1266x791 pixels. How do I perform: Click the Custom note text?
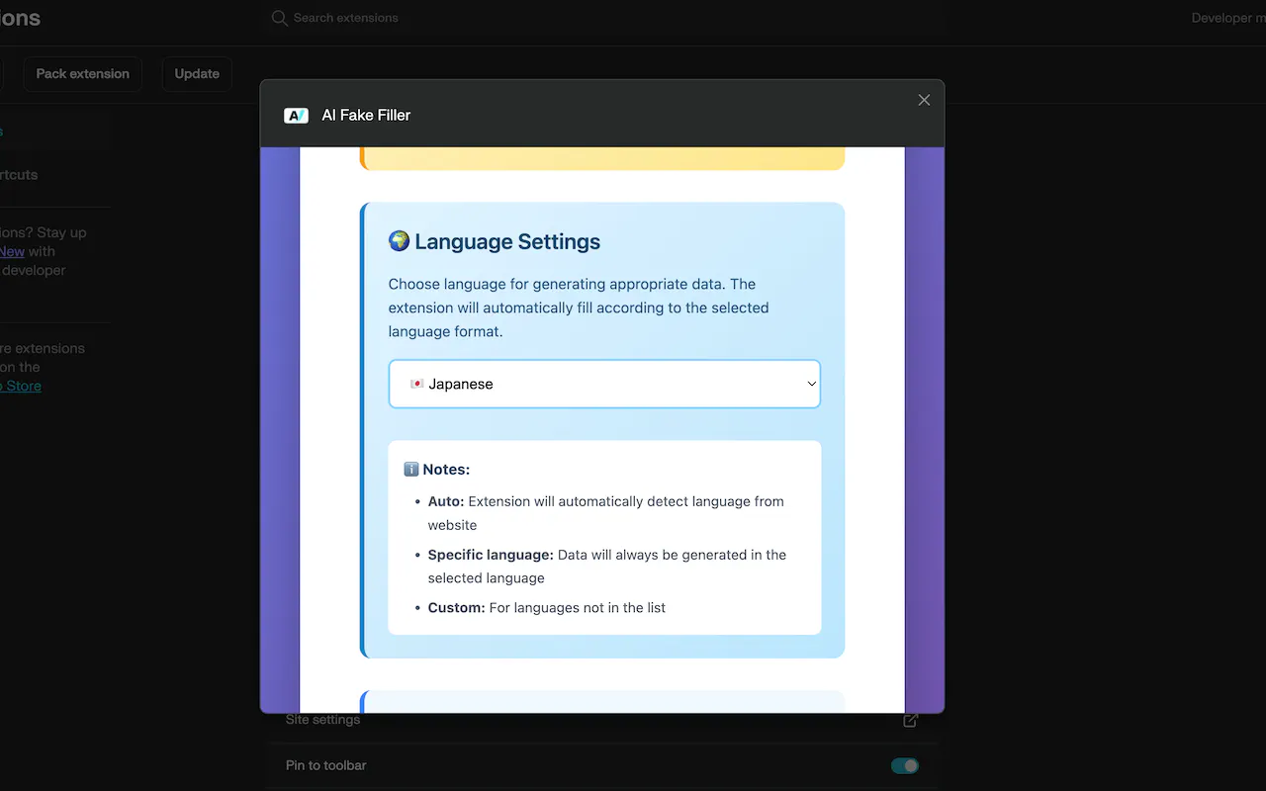pos(546,607)
